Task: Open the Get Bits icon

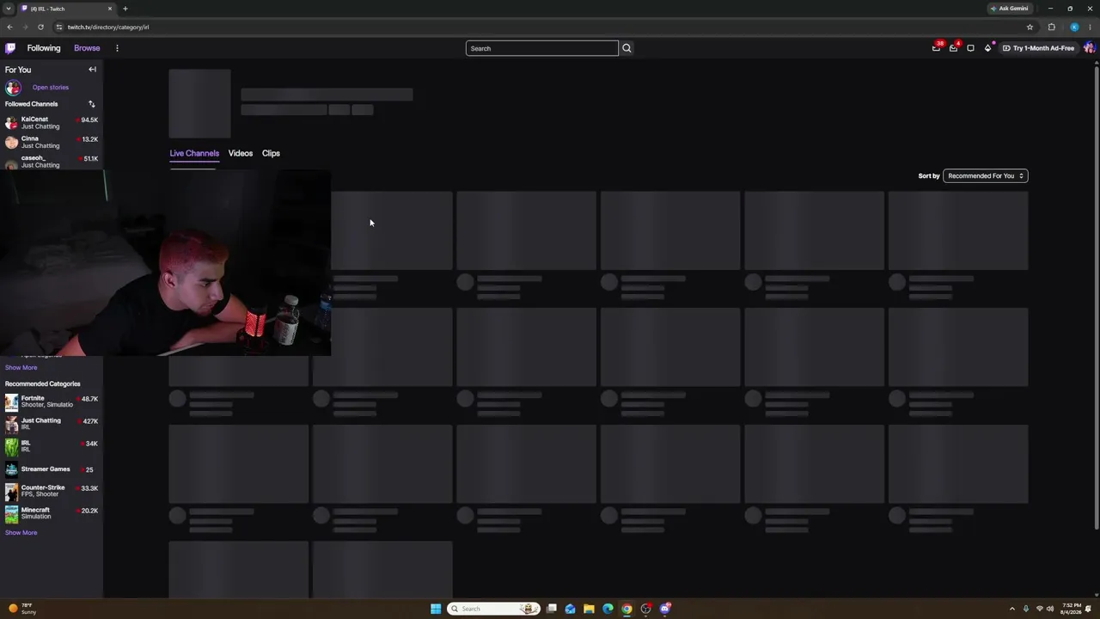Action: [988, 48]
